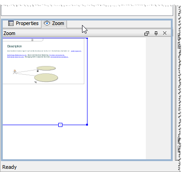The height and width of the screenshot is (172, 185).
Task: Click the actor figure in diagram preview
Action: (15, 72)
